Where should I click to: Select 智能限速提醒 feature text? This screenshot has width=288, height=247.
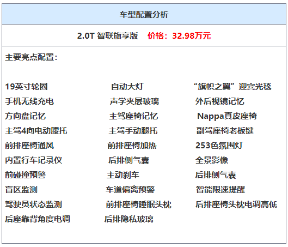point(220,190)
